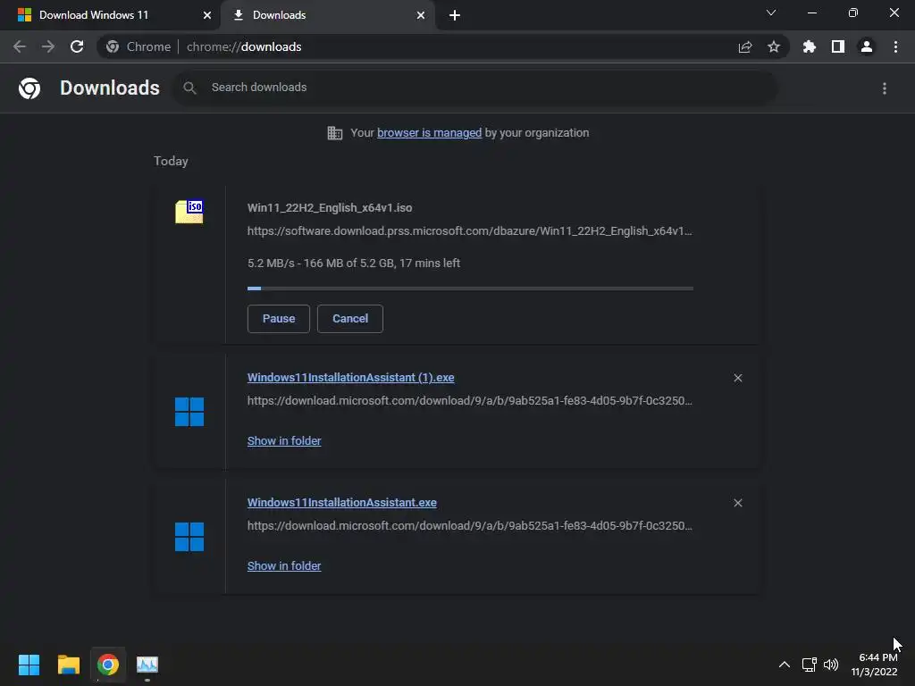Close the Downloads tab
915x686 pixels.
421,15
